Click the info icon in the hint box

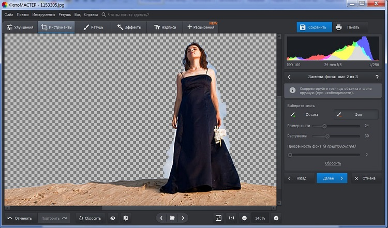click(x=292, y=90)
